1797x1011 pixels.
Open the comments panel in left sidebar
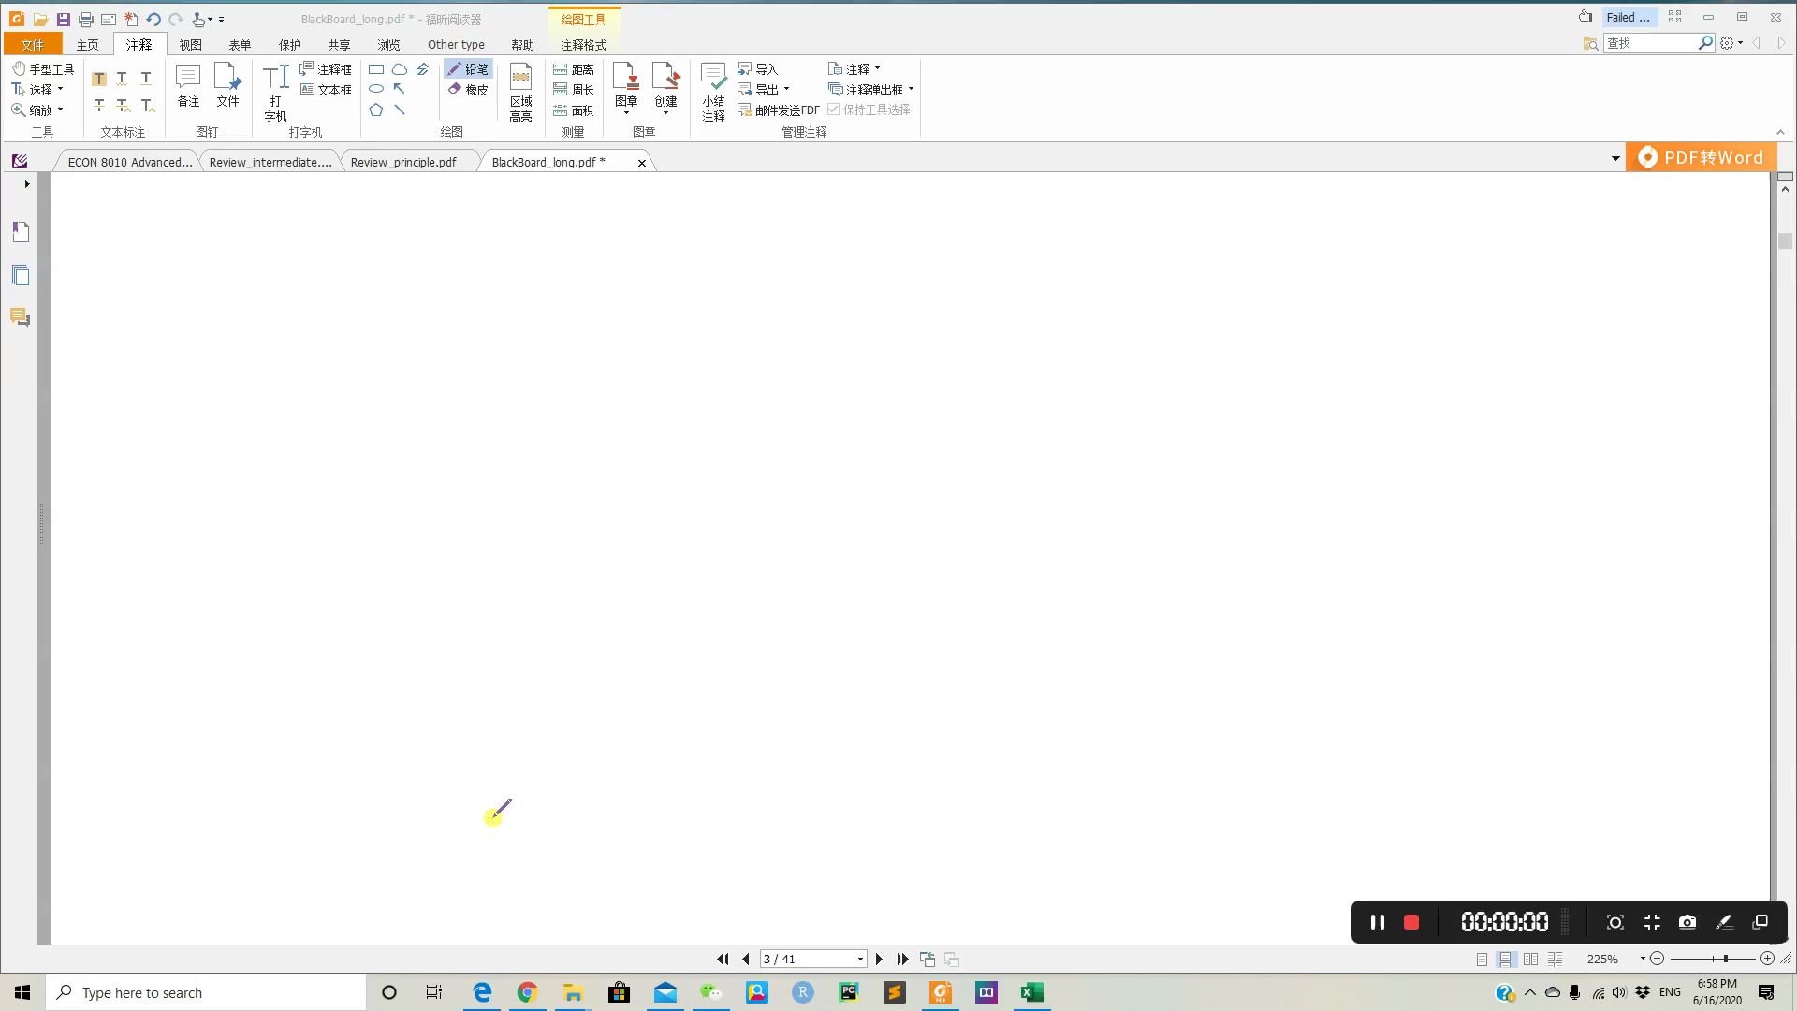pyautogui.click(x=20, y=318)
